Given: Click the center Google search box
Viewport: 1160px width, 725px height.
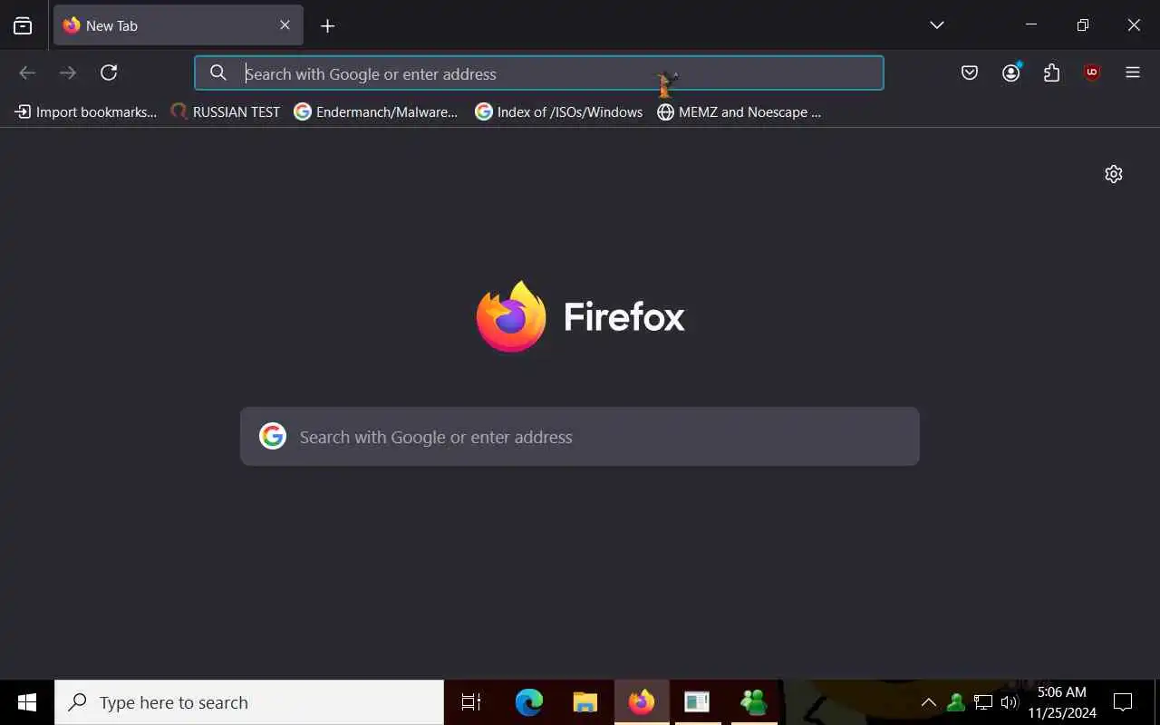Looking at the screenshot, I should (x=580, y=437).
